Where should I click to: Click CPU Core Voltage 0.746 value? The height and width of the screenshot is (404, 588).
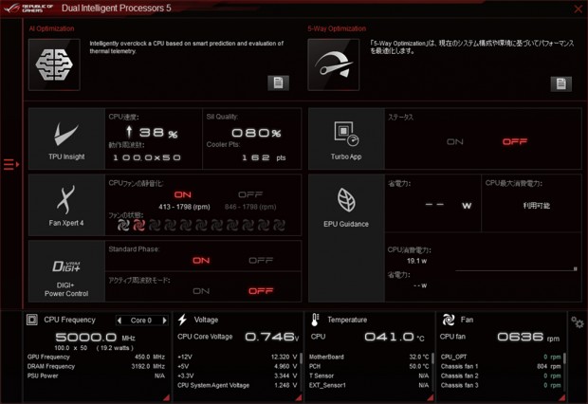tap(272, 337)
